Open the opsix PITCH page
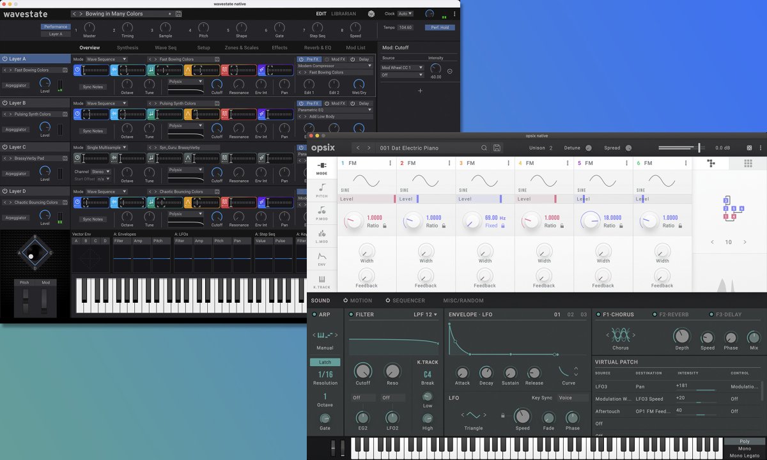 pyautogui.click(x=322, y=190)
